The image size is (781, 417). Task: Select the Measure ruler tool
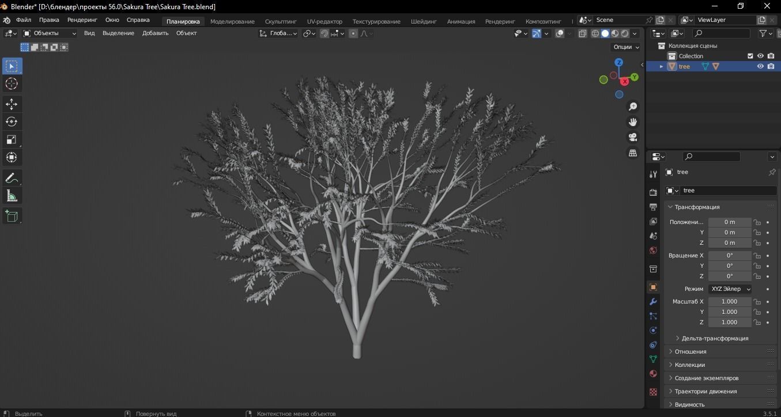pyautogui.click(x=12, y=196)
